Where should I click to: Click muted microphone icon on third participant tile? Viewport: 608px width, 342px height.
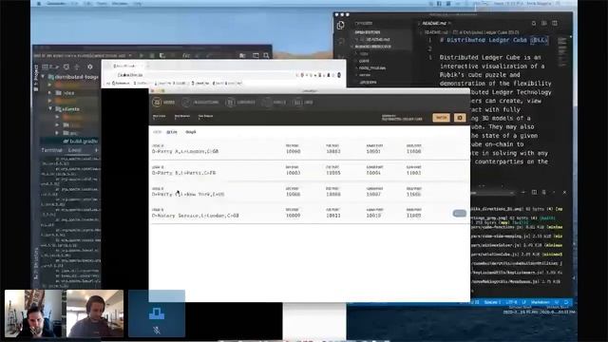(x=157, y=331)
